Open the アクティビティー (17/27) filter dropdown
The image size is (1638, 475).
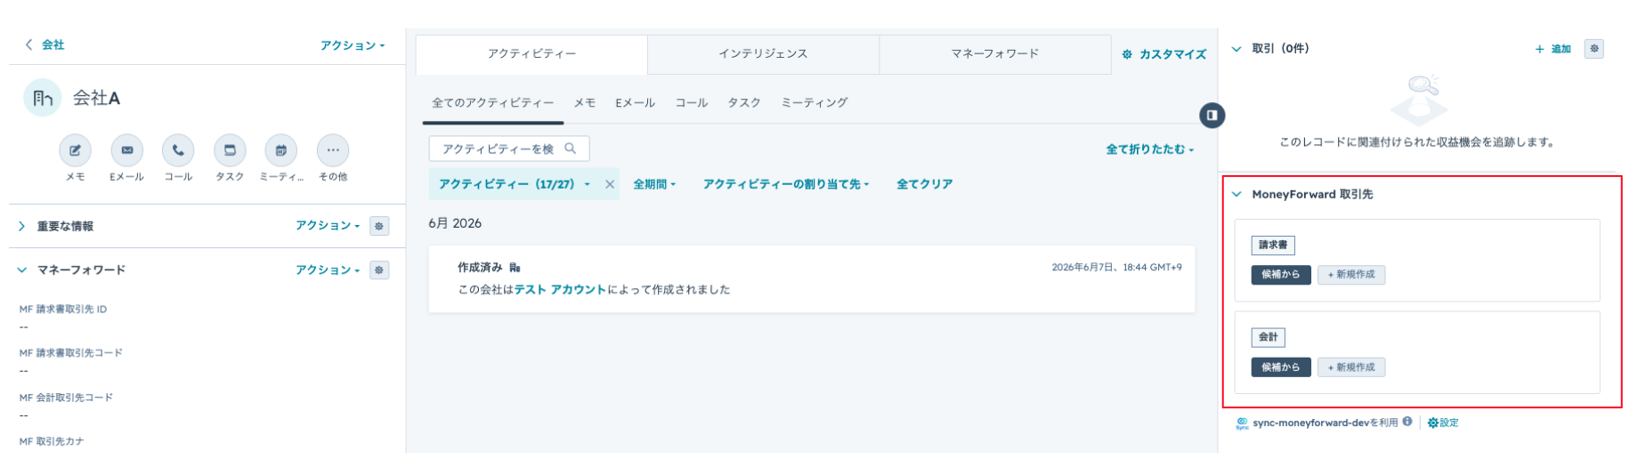pyautogui.click(x=515, y=184)
